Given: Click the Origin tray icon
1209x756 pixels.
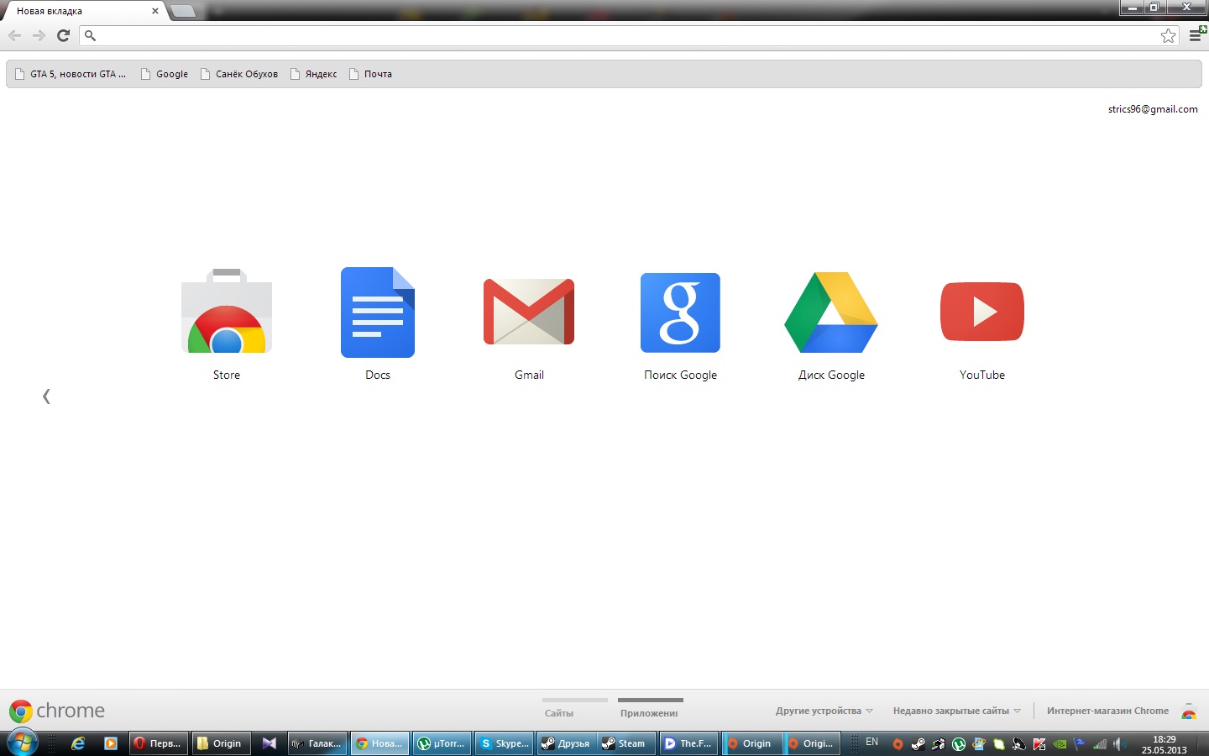Looking at the screenshot, I should pos(898,744).
